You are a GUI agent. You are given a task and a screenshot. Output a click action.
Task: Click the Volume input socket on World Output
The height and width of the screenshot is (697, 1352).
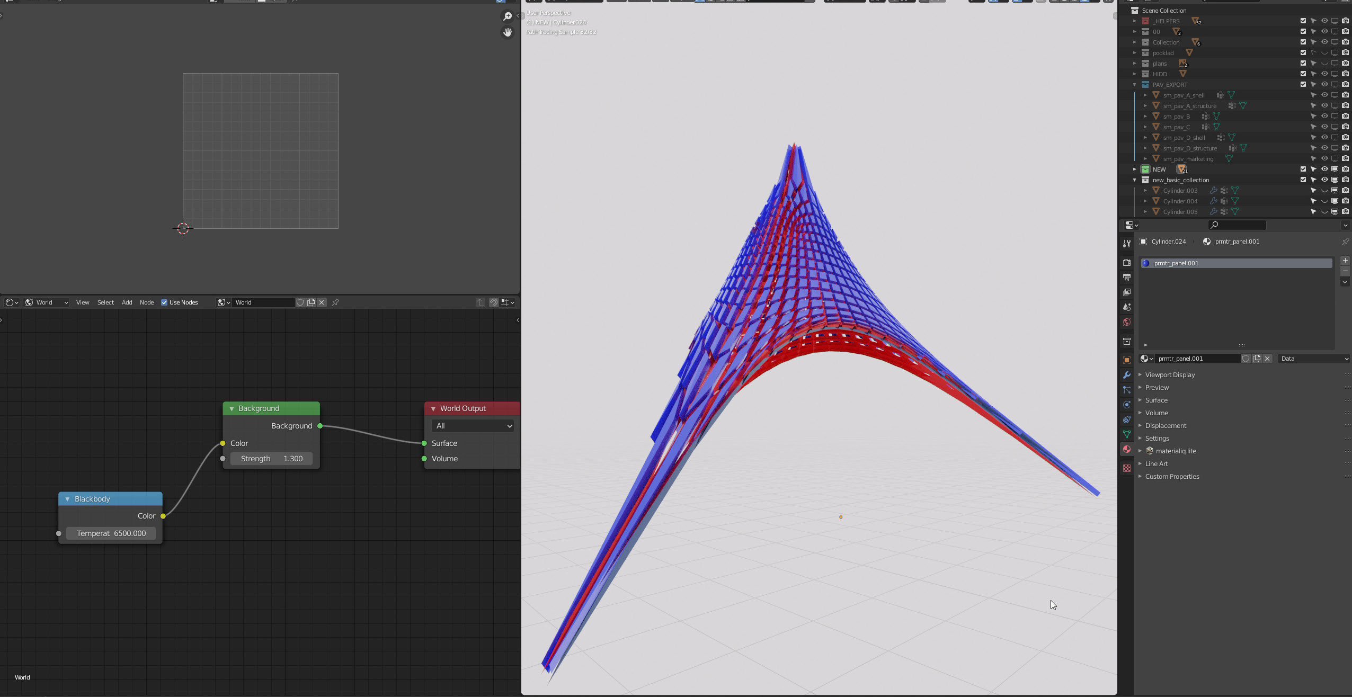coord(424,459)
